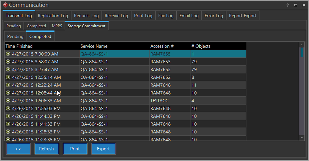
Task: Click the help question mark icon
Action: [287, 5]
